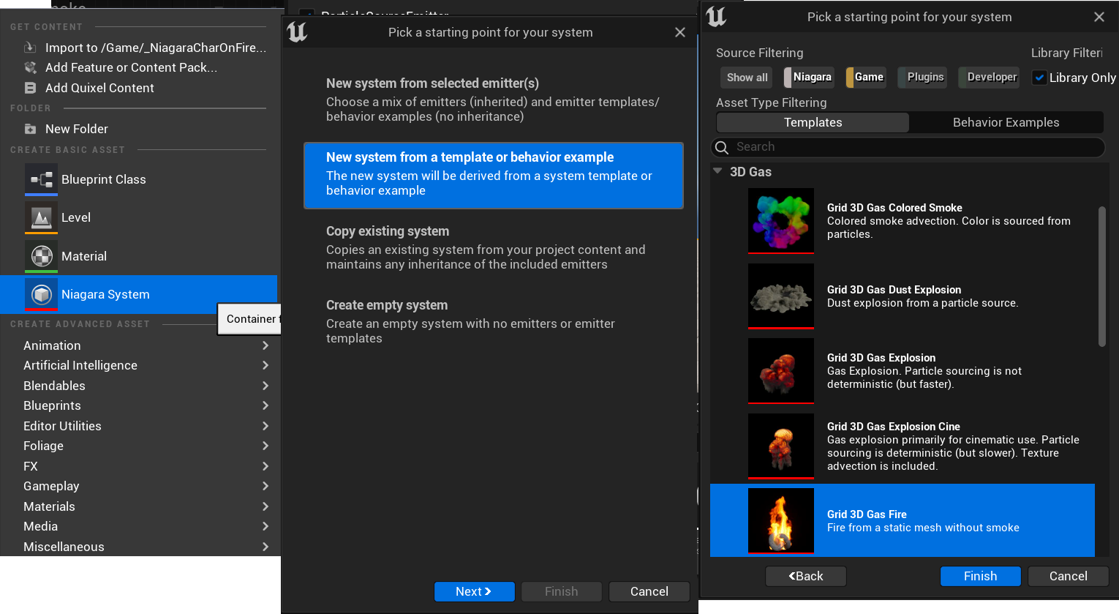Expand the Materials submenu arrow
This screenshot has height=614, width=1119.
(265, 506)
